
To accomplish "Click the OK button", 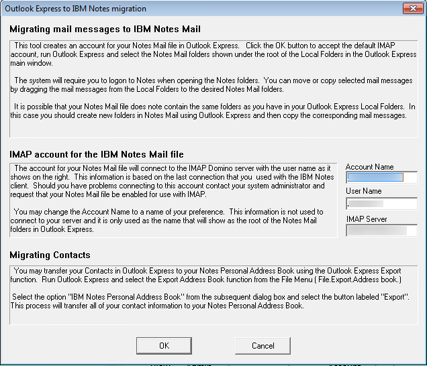I will (x=164, y=346).
